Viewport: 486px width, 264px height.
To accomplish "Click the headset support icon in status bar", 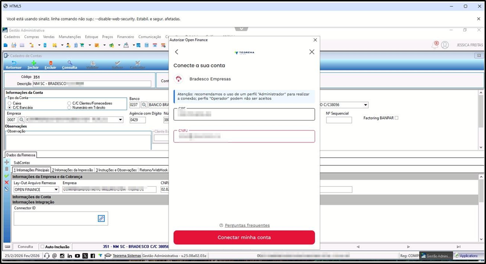I will click(47, 256).
